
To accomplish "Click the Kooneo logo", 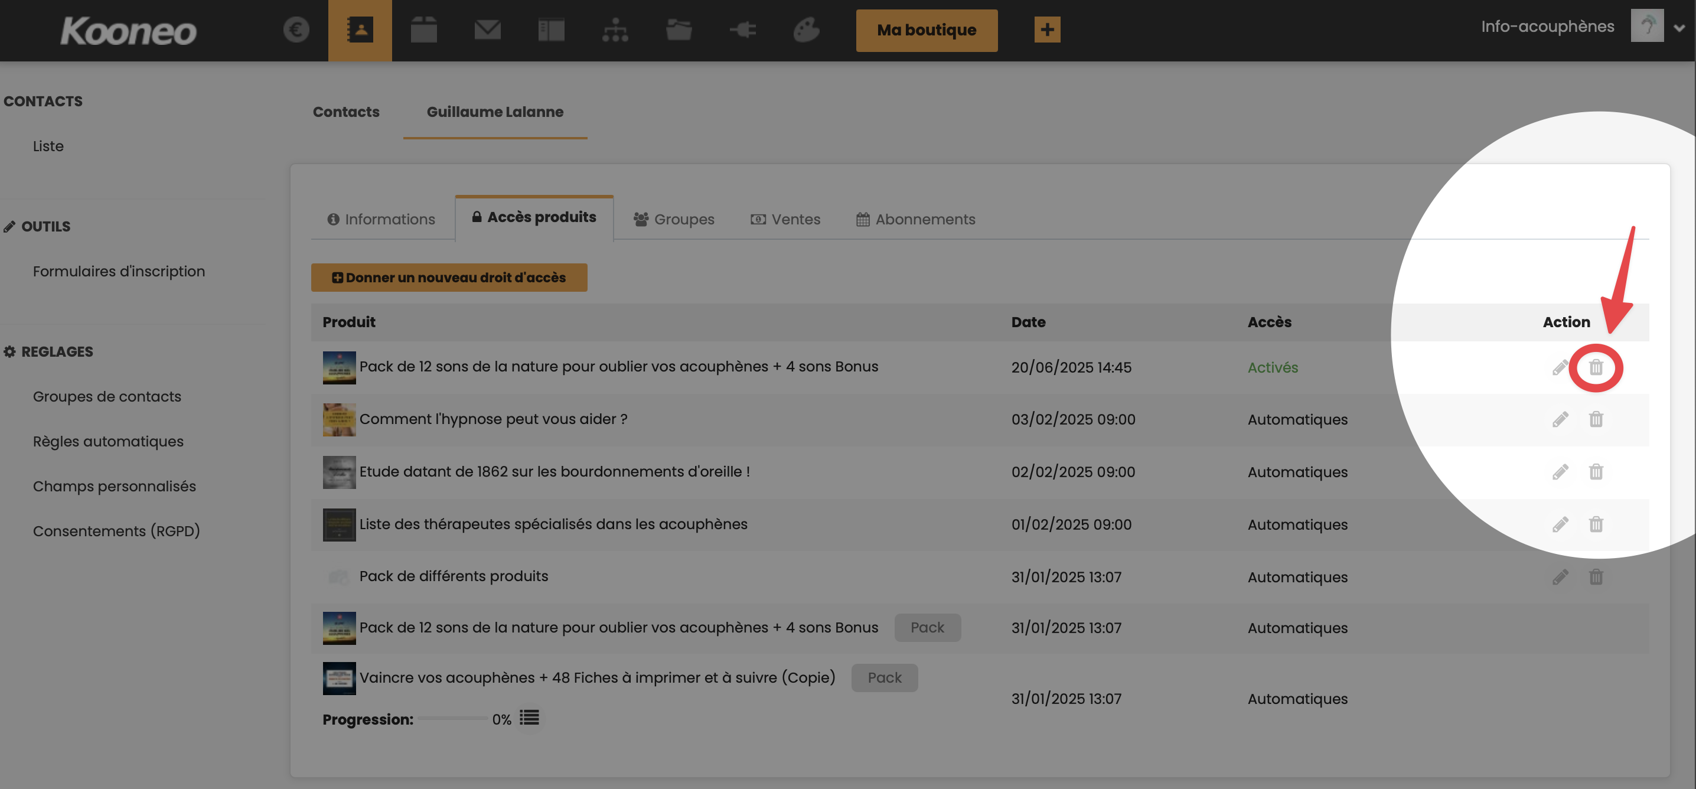I will 128,31.
